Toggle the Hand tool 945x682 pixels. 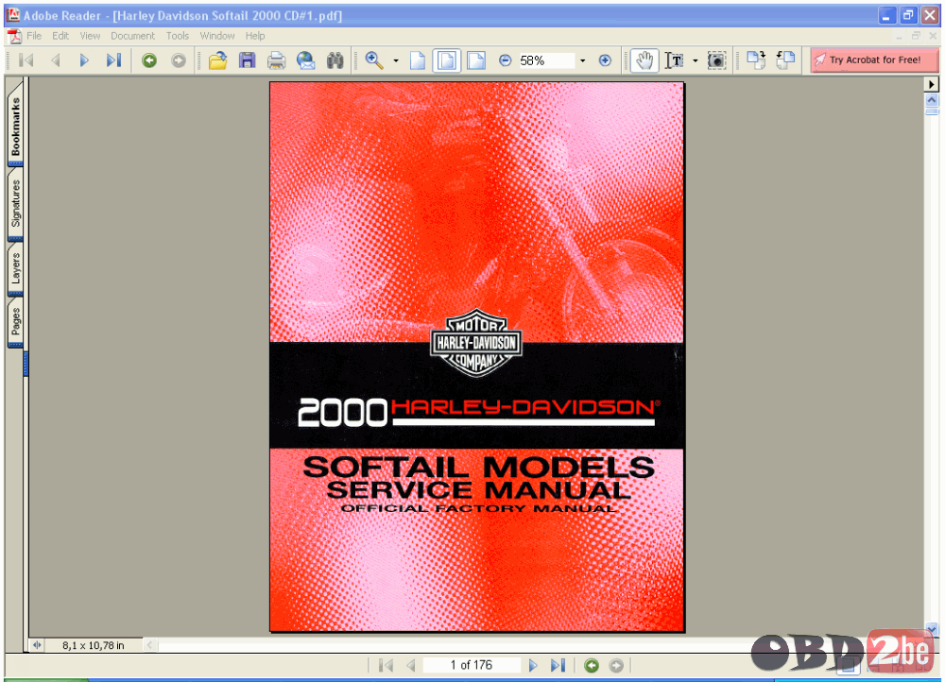[x=644, y=60]
